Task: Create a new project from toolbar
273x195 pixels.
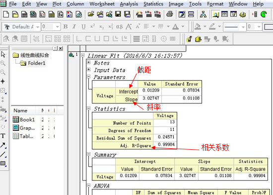Action: pyautogui.click(x=6, y=14)
